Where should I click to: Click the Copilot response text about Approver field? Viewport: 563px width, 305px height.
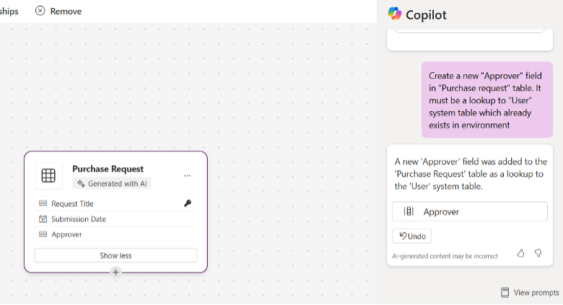(471, 174)
